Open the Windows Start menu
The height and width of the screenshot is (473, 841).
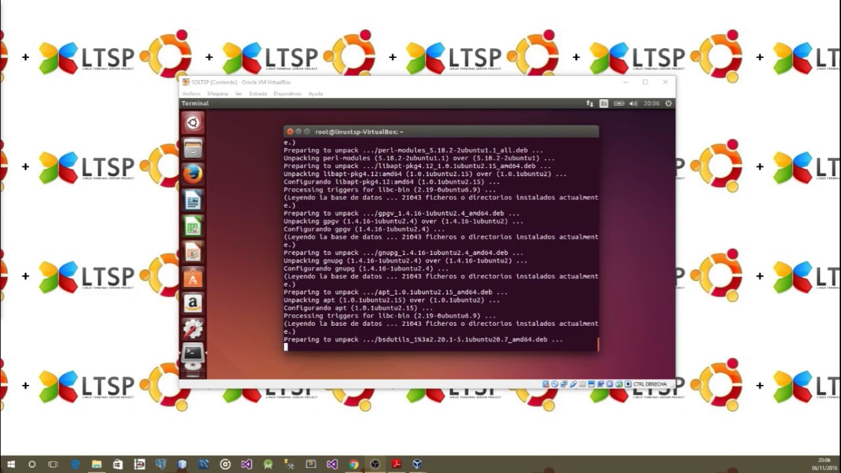click(x=11, y=464)
